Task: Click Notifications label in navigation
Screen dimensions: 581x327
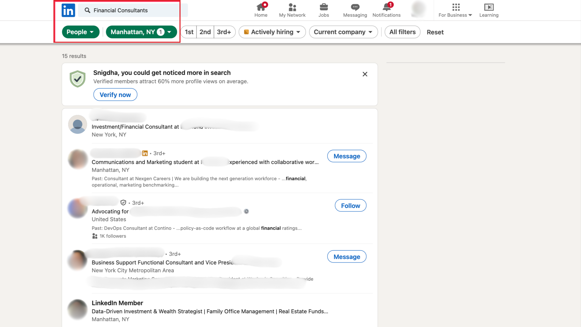Action: [x=386, y=15]
